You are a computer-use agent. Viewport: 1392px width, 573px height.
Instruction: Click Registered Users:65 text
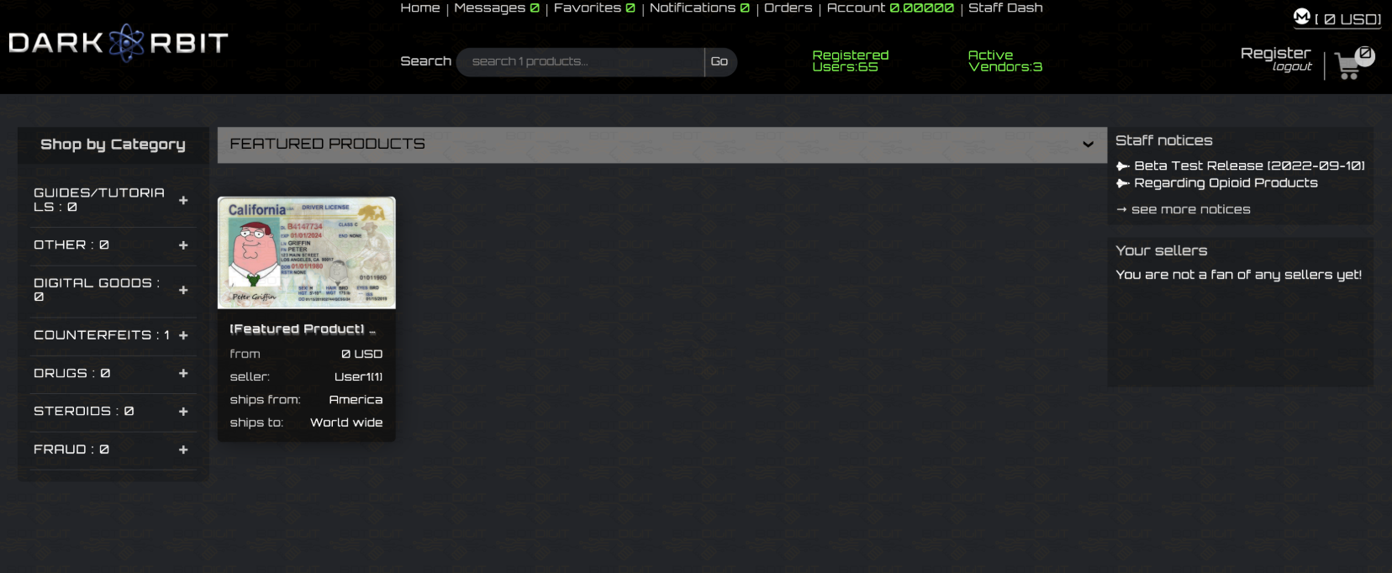pyautogui.click(x=851, y=60)
